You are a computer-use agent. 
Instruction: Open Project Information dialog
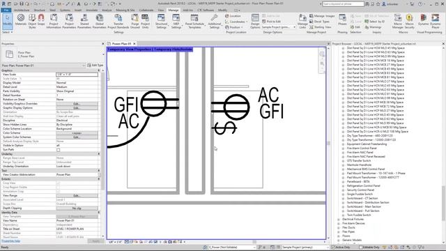pos(54,22)
